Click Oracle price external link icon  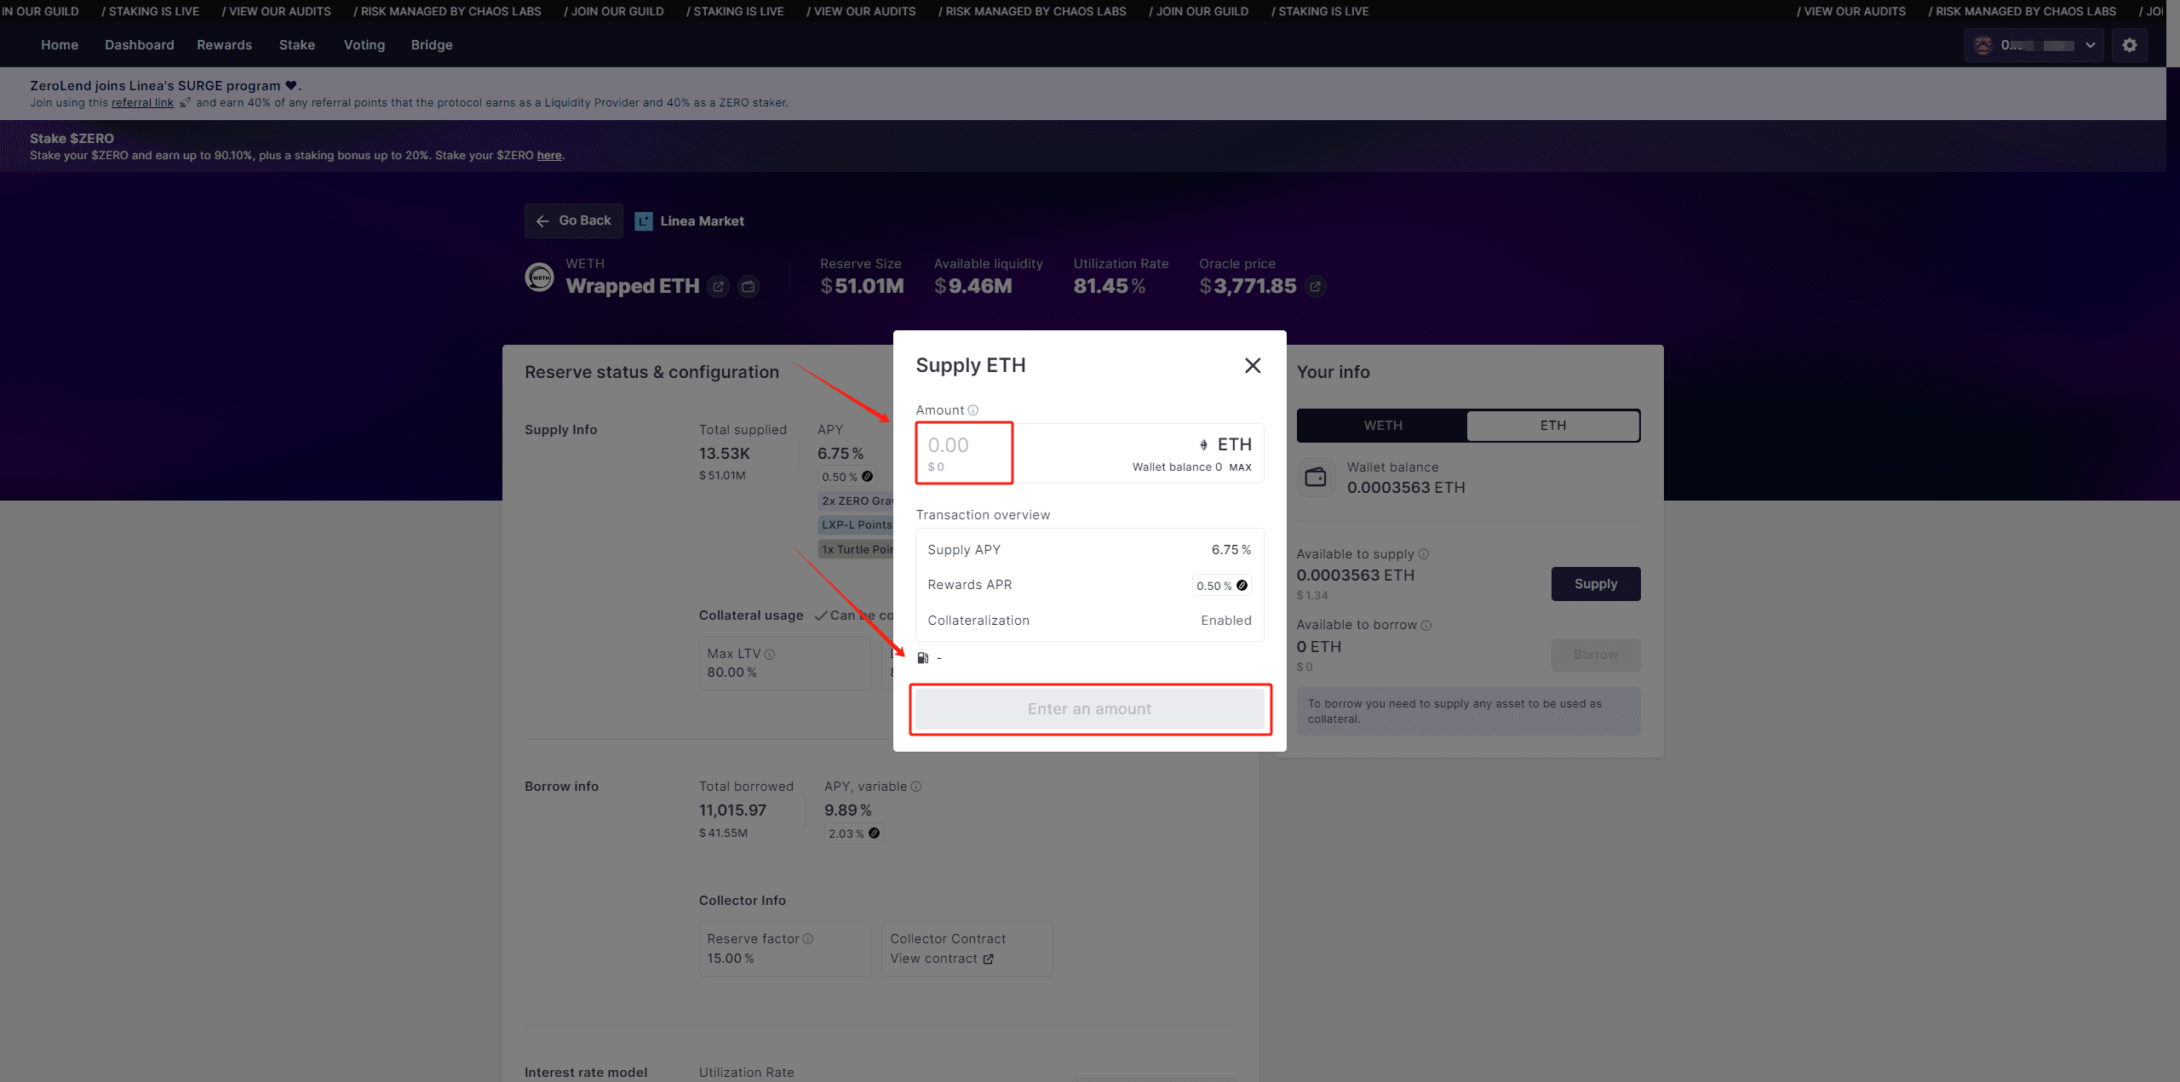click(x=1315, y=287)
